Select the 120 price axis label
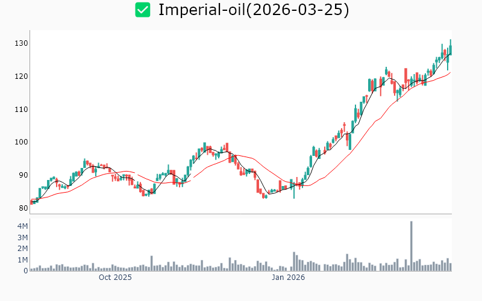Image resolution: width=482 pixels, height=301 pixels. [x=22, y=76]
